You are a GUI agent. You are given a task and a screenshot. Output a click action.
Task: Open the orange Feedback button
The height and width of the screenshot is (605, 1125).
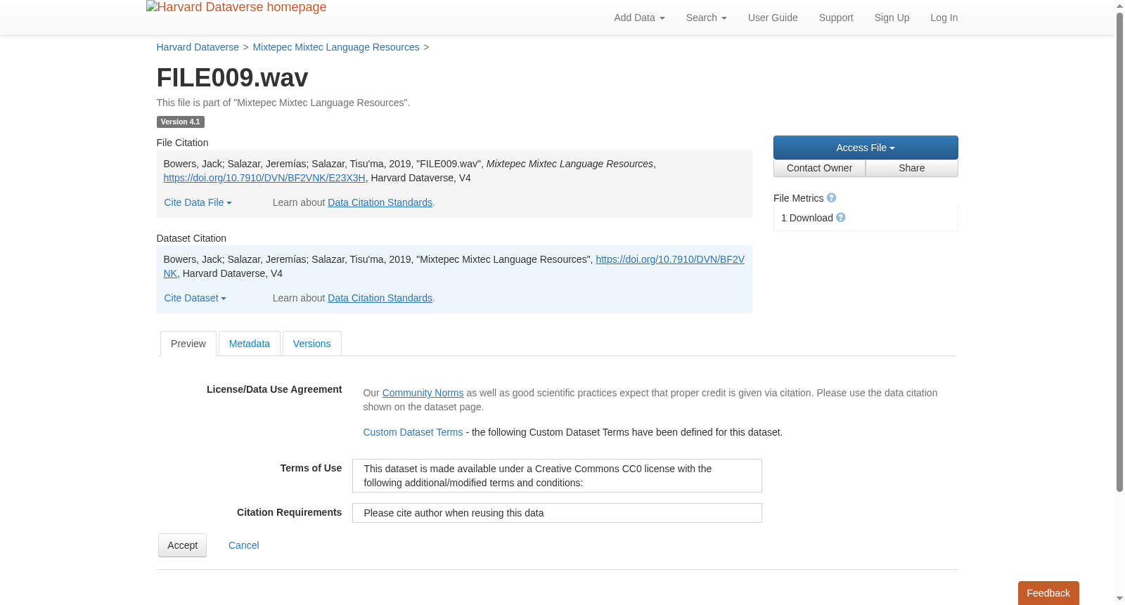pyautogui.click(x=1048, y=593)
